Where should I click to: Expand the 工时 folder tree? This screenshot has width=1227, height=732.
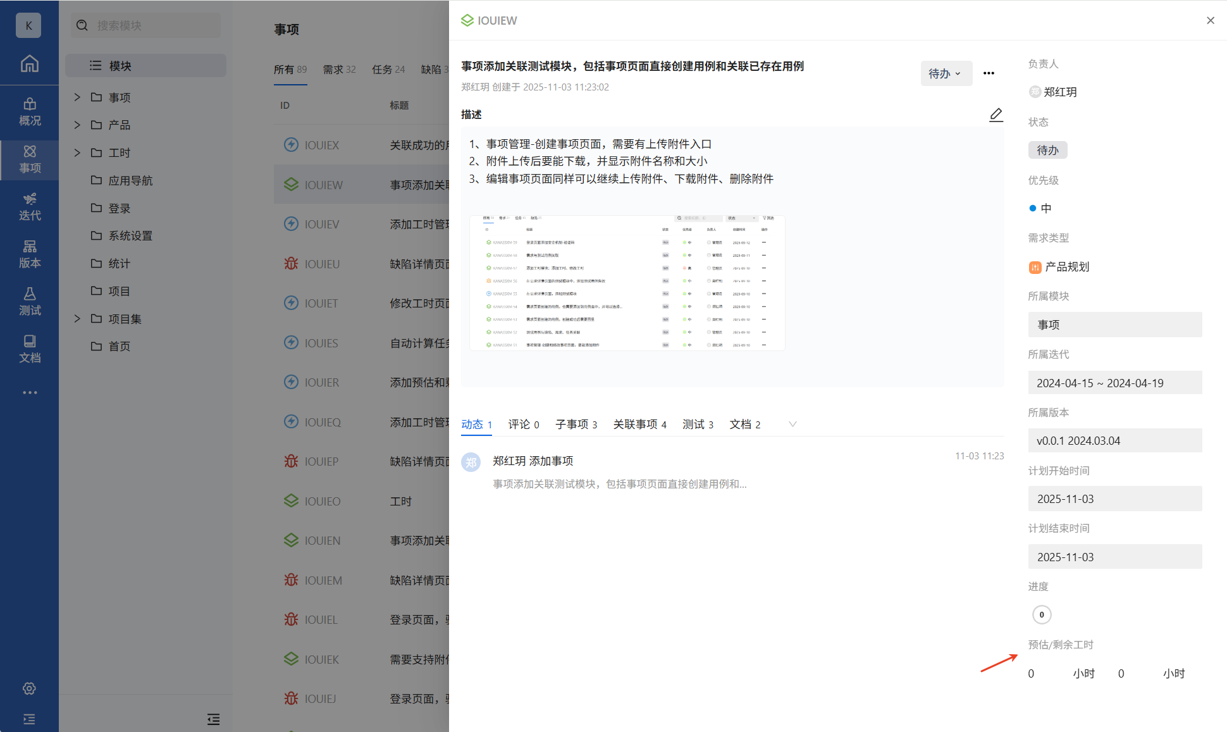[x=77, y=152]
